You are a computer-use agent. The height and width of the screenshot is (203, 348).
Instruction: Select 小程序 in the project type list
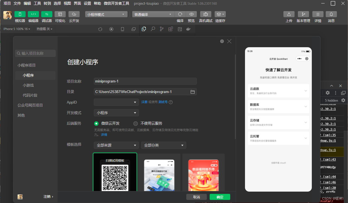pos(35,75)
